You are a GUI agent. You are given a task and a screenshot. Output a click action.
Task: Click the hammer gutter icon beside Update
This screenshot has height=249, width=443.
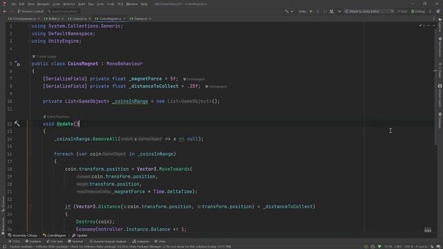point(17,124)
